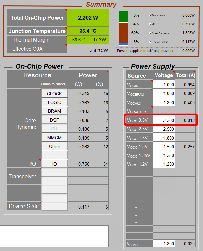Edit the VCCADC voltage value
The height and width of the screenshot is (251, 203).
click(x=164, y=243)
